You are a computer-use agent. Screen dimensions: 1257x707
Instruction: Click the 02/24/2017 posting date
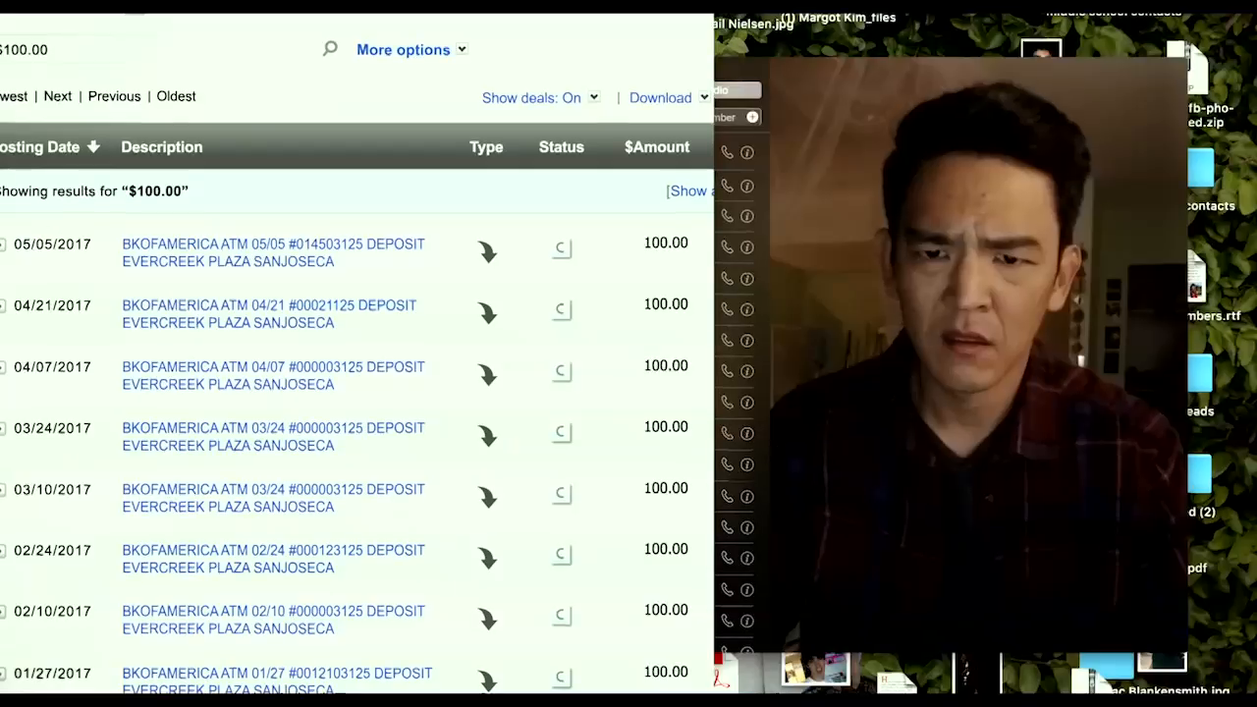pyautogui.click(x=52, y=551)
